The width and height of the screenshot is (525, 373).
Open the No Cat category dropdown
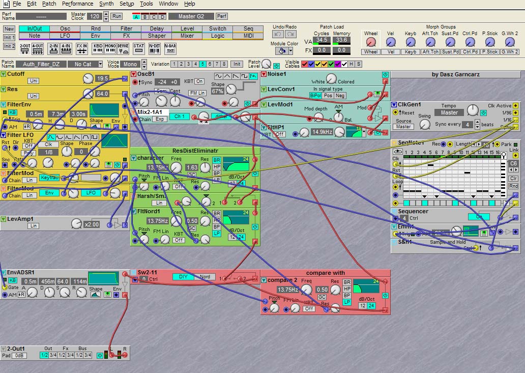(100, 64)
